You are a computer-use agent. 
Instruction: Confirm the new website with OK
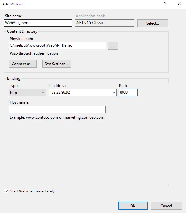133,206
